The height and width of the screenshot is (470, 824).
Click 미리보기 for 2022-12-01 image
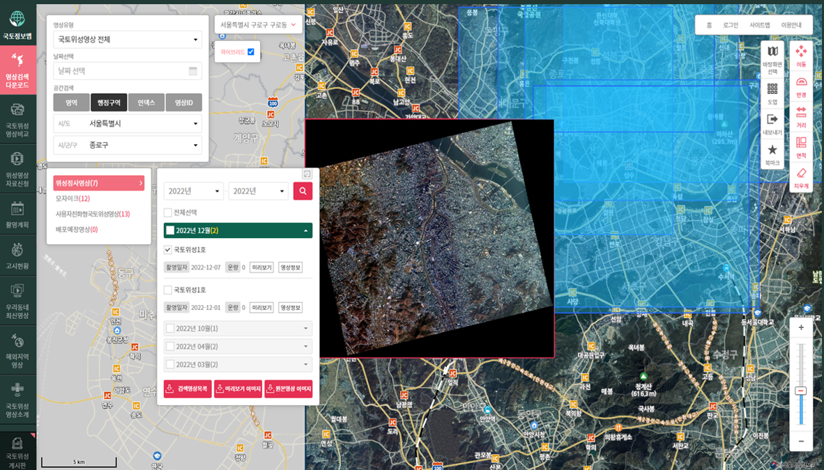(261, 308)
